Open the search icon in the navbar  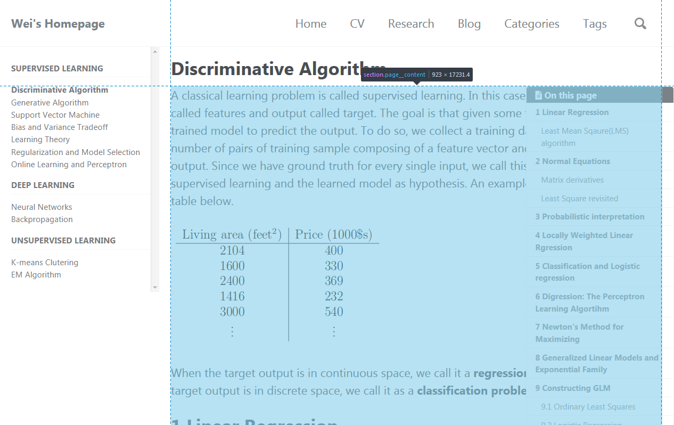point(640,23)
